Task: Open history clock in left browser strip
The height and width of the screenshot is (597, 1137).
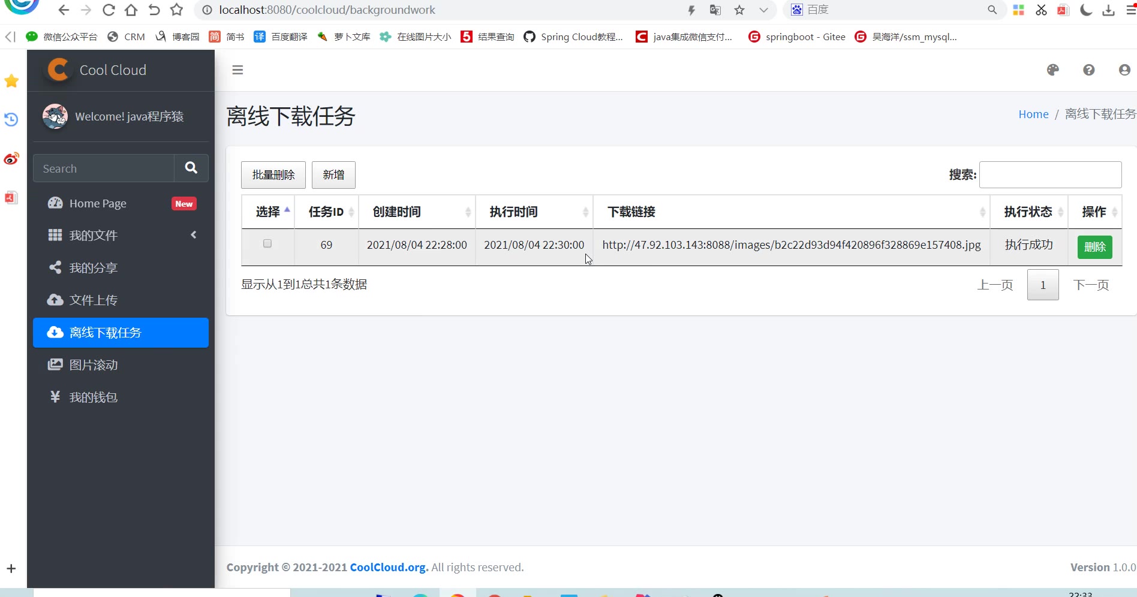Action: point(11,119)
